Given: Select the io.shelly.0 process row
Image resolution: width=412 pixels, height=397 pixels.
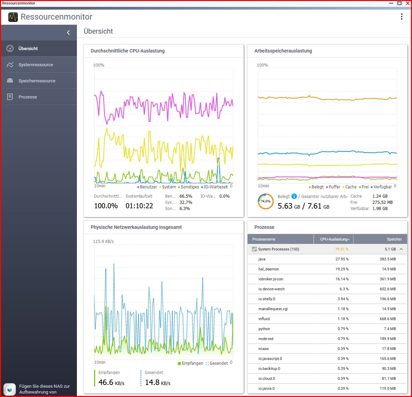Looking at the screenshot, I should (x=328, y=299).
